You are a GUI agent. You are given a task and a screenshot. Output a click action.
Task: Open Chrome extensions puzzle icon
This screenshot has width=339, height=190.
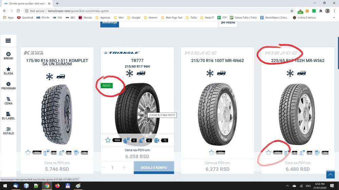(321, 11)
